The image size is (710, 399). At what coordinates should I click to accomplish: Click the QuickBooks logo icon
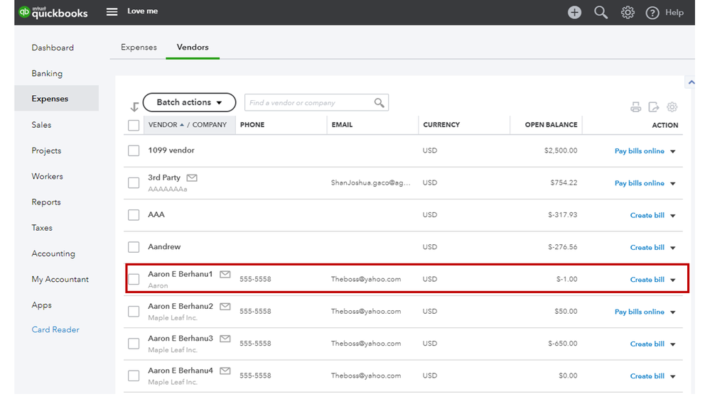pos(25,12)
